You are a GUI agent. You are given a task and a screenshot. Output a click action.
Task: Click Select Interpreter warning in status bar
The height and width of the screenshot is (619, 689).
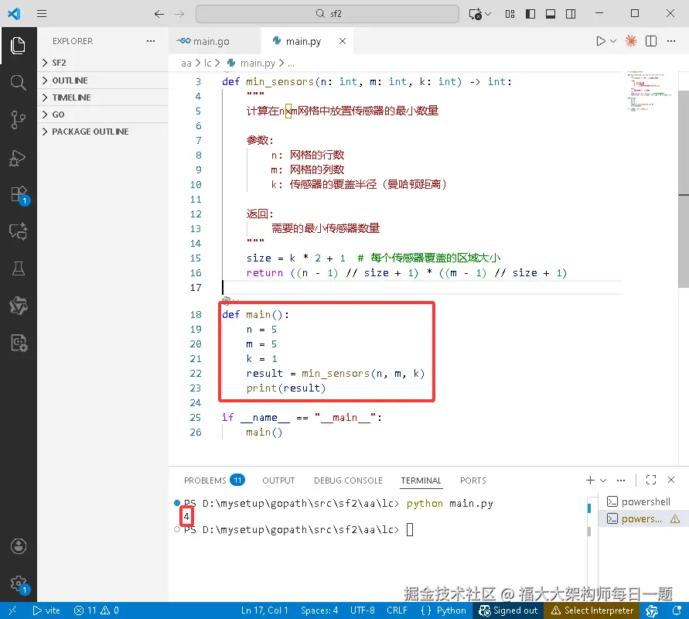coord(592,610)
